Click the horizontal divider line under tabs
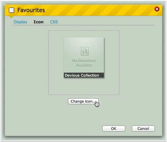Screen dimensions: 167x142 [x=84, y=25]
